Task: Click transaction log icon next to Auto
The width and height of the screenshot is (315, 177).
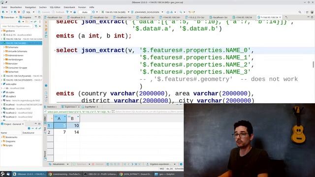Action: pyautogui.click(x=94, y=12)
